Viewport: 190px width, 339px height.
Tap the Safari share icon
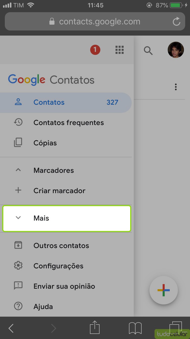(95, 328)
